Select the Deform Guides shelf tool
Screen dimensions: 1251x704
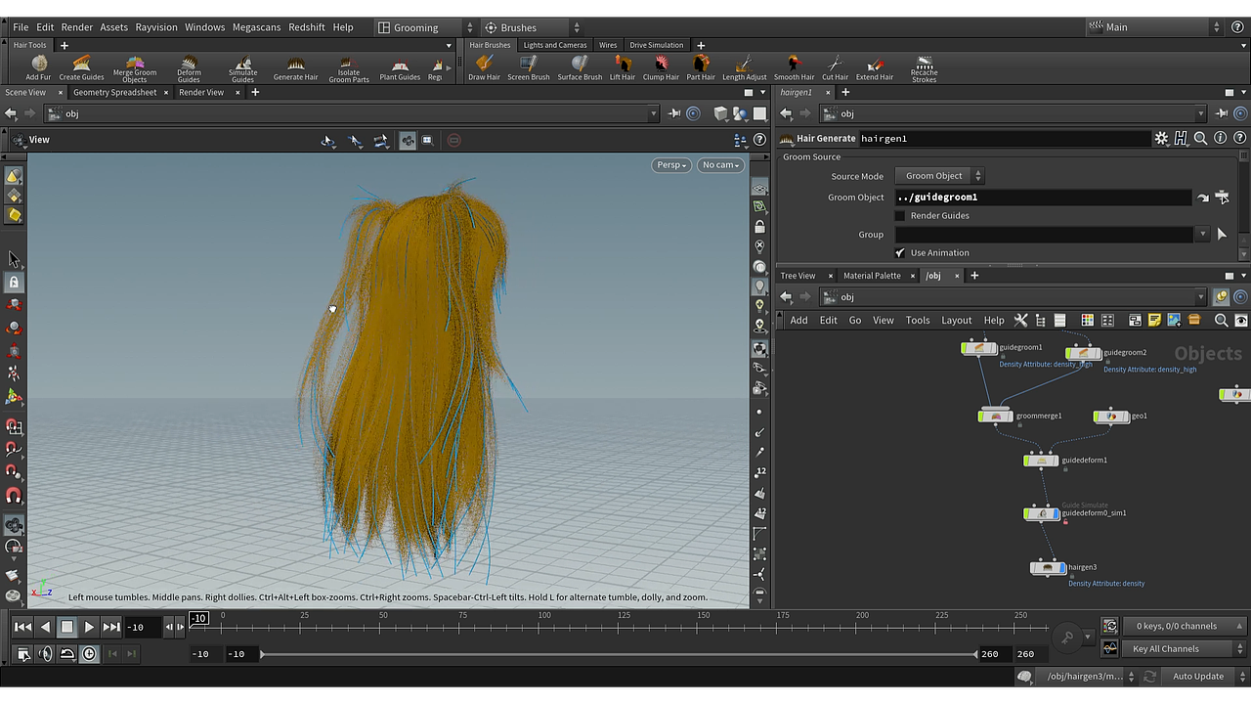[x=189, y=68]
